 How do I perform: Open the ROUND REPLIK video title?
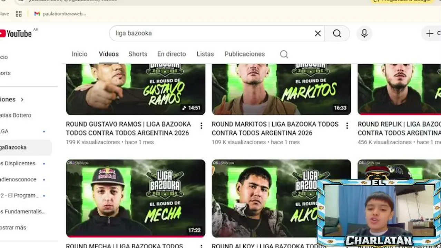coord(399,128)
